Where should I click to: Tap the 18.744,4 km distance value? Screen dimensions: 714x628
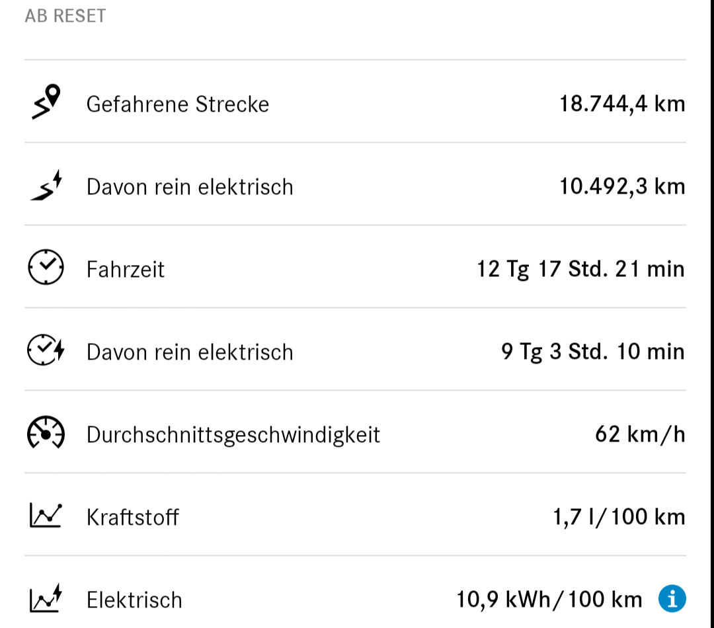click(622, 104)
